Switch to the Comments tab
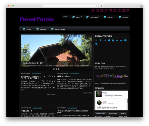Image resolution: width=149 pixels, height=126 pixels. [113, 113]
